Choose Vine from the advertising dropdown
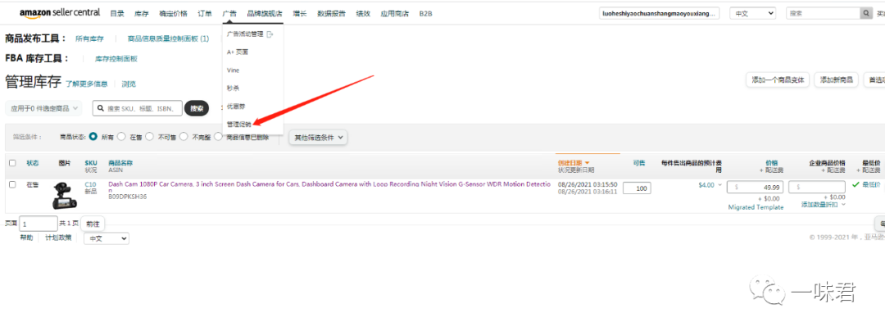Screen dimensions: 885x331 click(233, 70)
